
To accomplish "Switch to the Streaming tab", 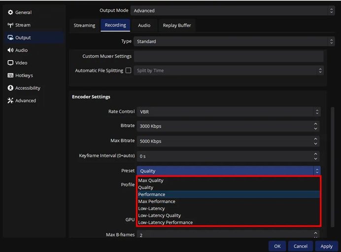I will [x=84, y=25].
